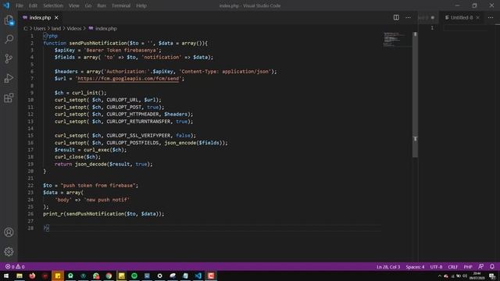Open the Accounts menu icon
Screen dimensions: 500x281
click(x=9, y=233)
